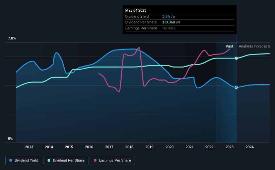Click the Dividend Yield data point marker
The width and height of the screenshot is (275, 170).
(x=236, y=87)
